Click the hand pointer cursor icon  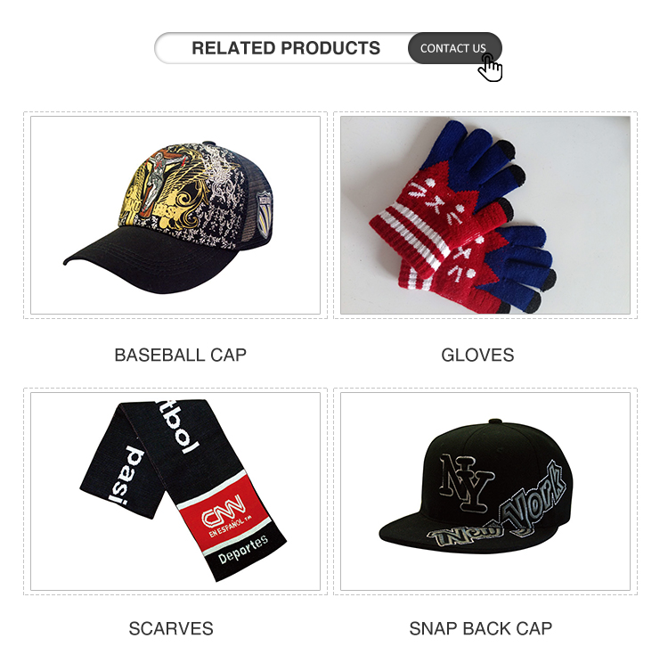coord(491,68)
